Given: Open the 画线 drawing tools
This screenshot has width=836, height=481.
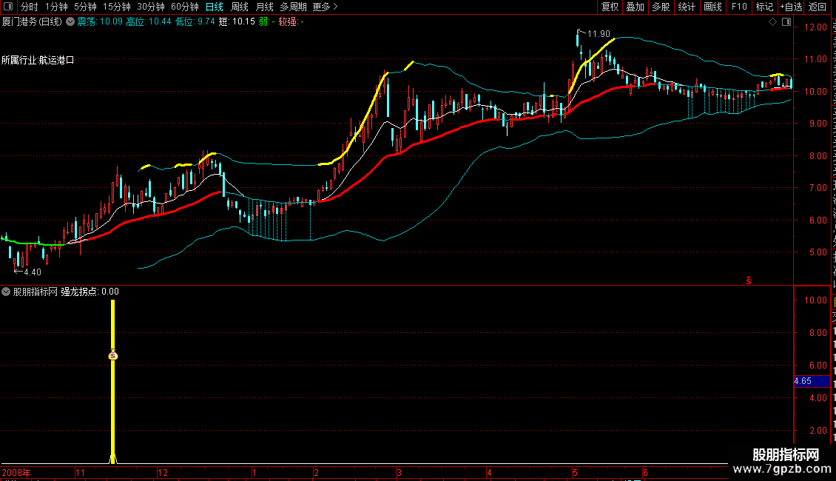Looking at the screenshot, I should pyautogui.click(x=712, y=7).
